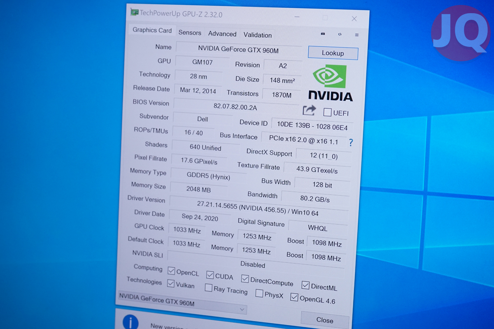Click the DirectX Support field 12 (11_0)
This screenshot has width=494, height=329.
click(x=324, y=156)
